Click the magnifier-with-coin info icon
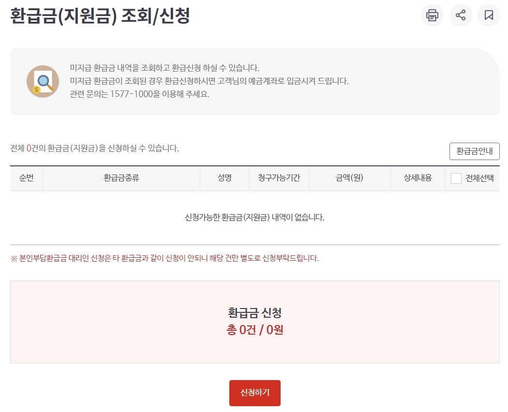 pos(43,81)
